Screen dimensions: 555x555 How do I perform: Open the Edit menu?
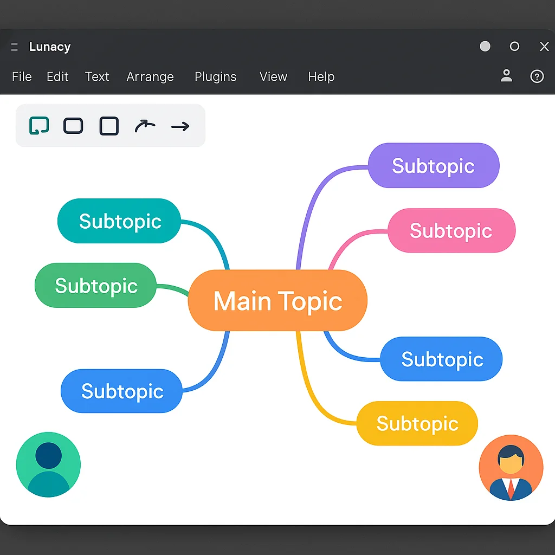(x=57, y=76)
